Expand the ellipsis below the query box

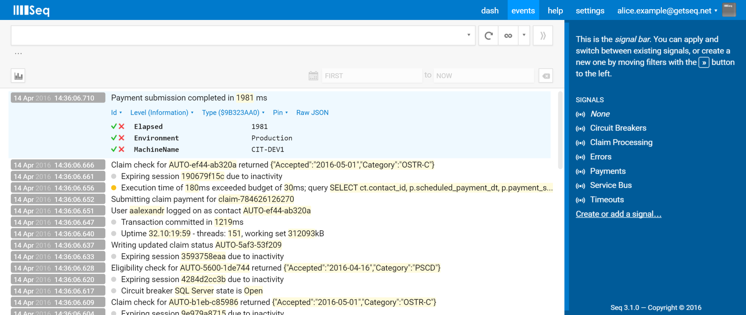18,53
